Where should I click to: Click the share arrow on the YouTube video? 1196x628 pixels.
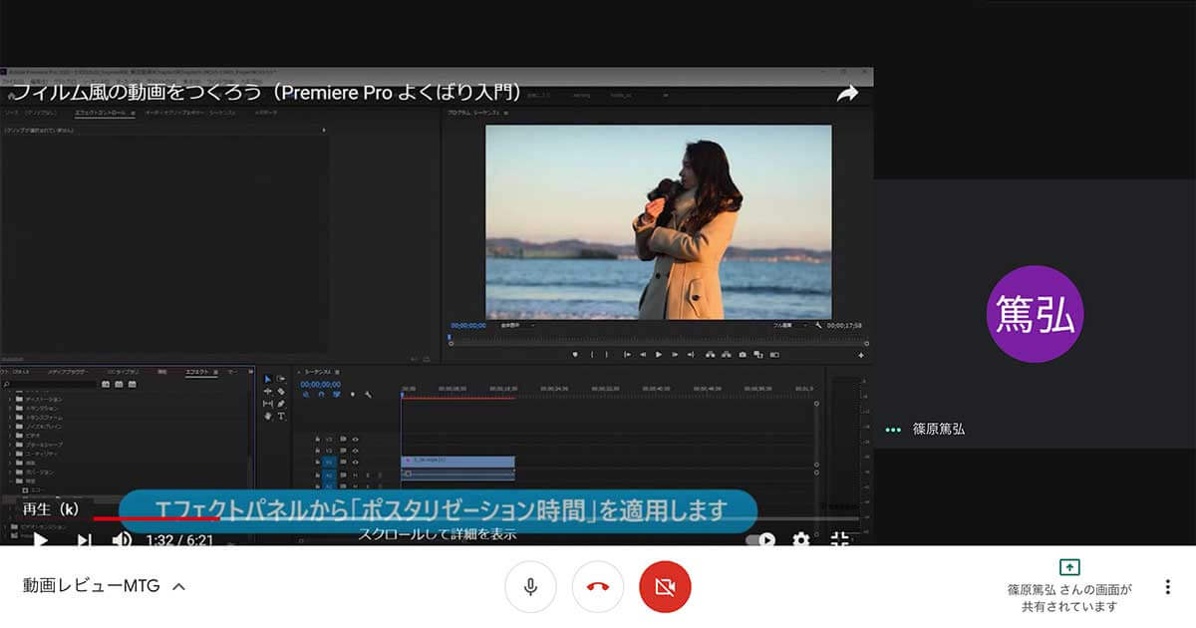coord(847,94)
